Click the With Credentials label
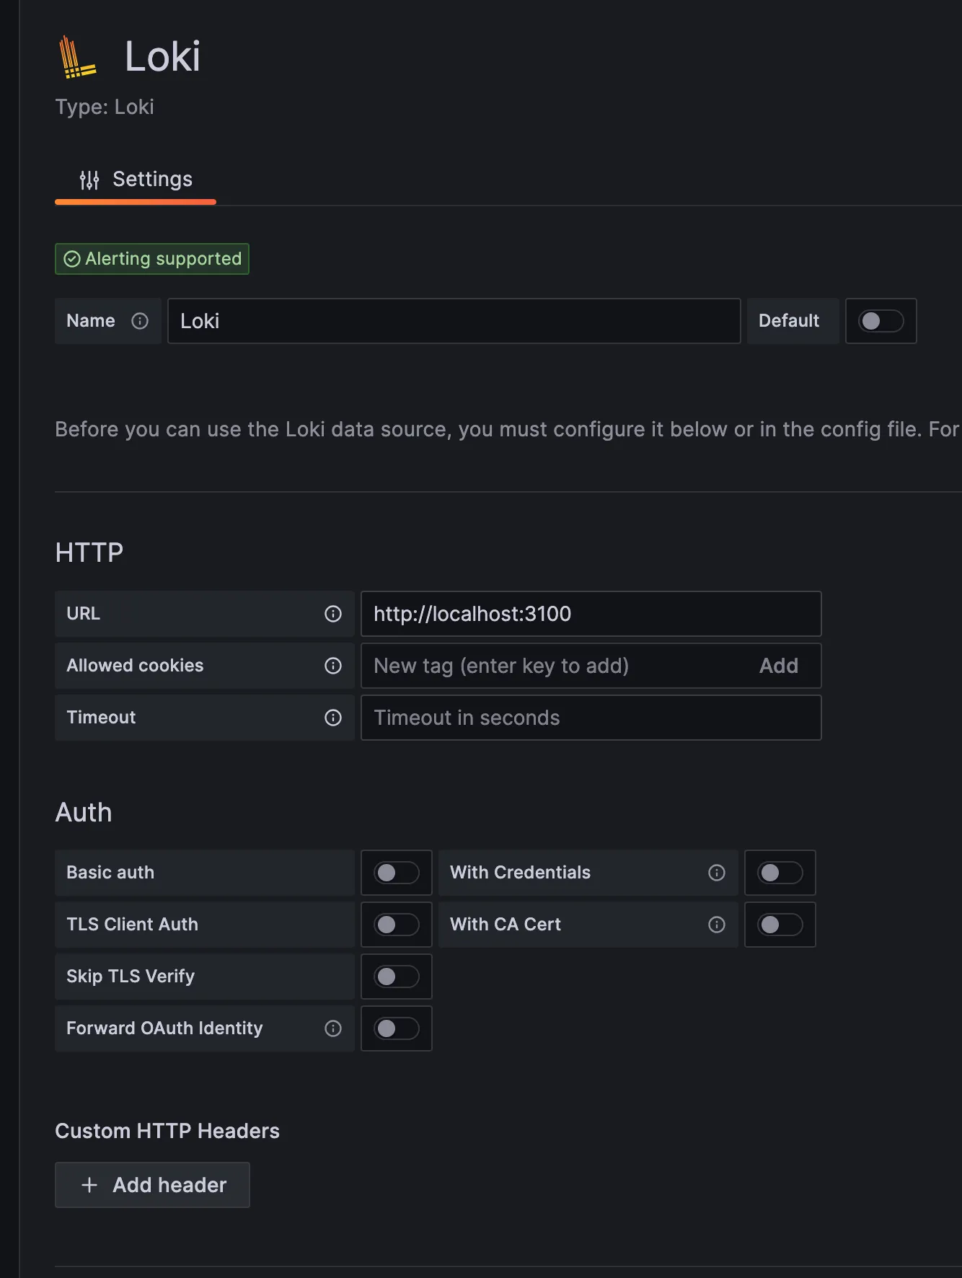The height and width of the screenshot is (1278, 962). (x=520, y=873)
